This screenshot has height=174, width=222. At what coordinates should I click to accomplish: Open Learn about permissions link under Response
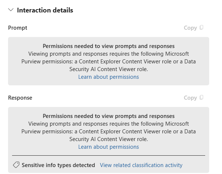[109, 147]
